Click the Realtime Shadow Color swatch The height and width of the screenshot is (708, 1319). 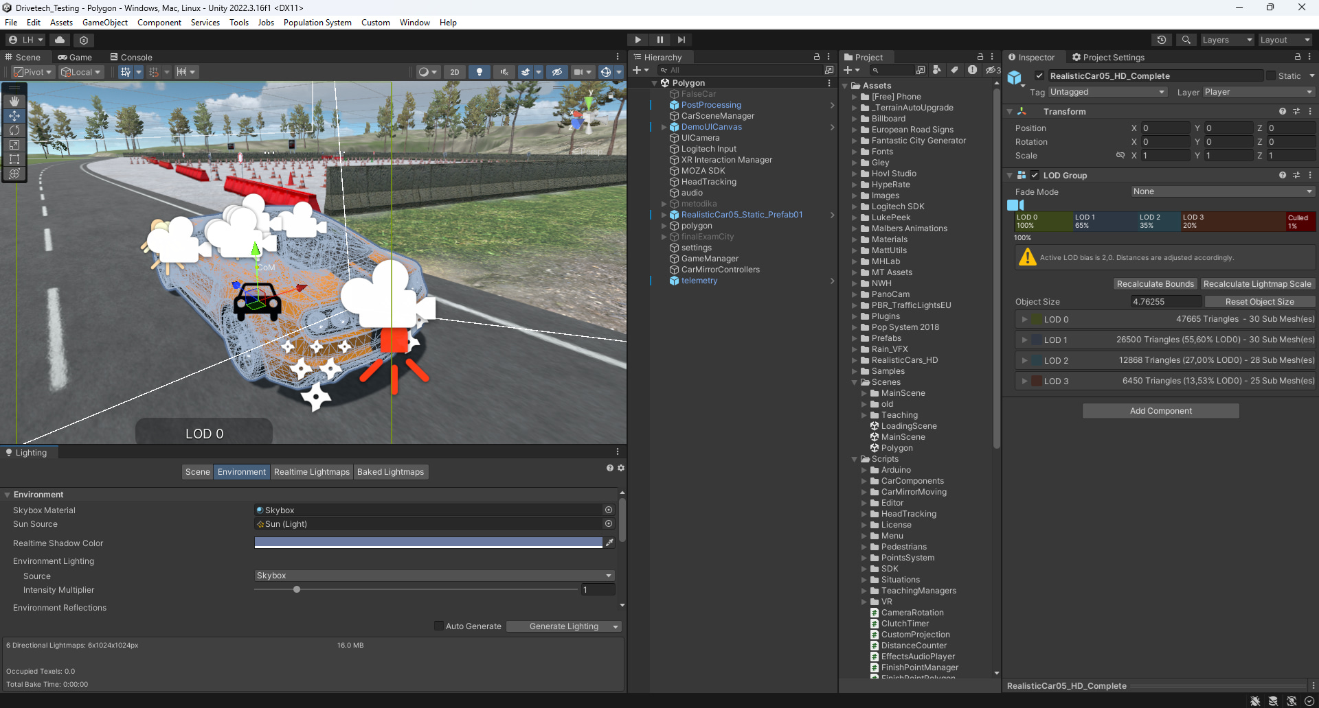428,543
